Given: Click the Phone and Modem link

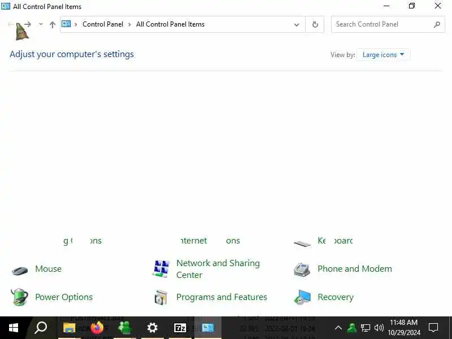Looking at the screenshot, I should (x=355, y=269).
